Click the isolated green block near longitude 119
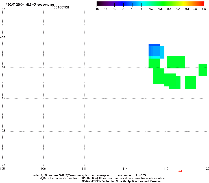The image size is (209, 183). click(x=191, y=82)
